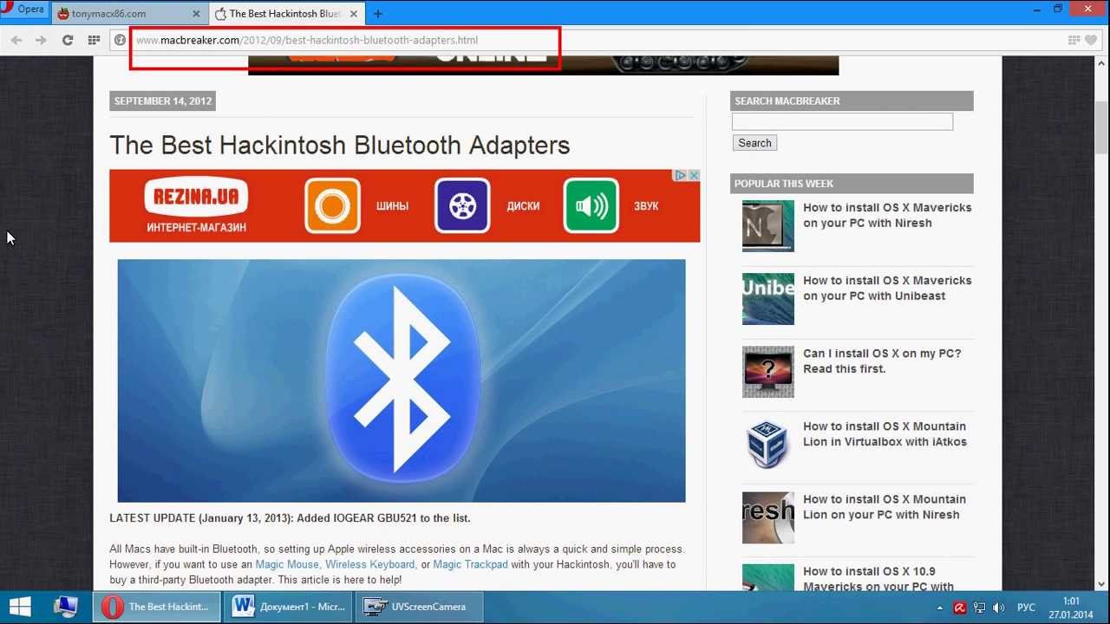Click the ШИНЫ tire icon in ad
1110x624 pixels.
332,205
